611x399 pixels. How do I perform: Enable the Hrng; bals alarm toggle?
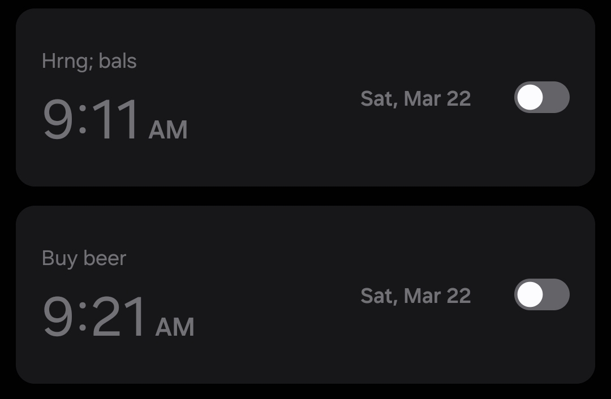coord(541,97)
